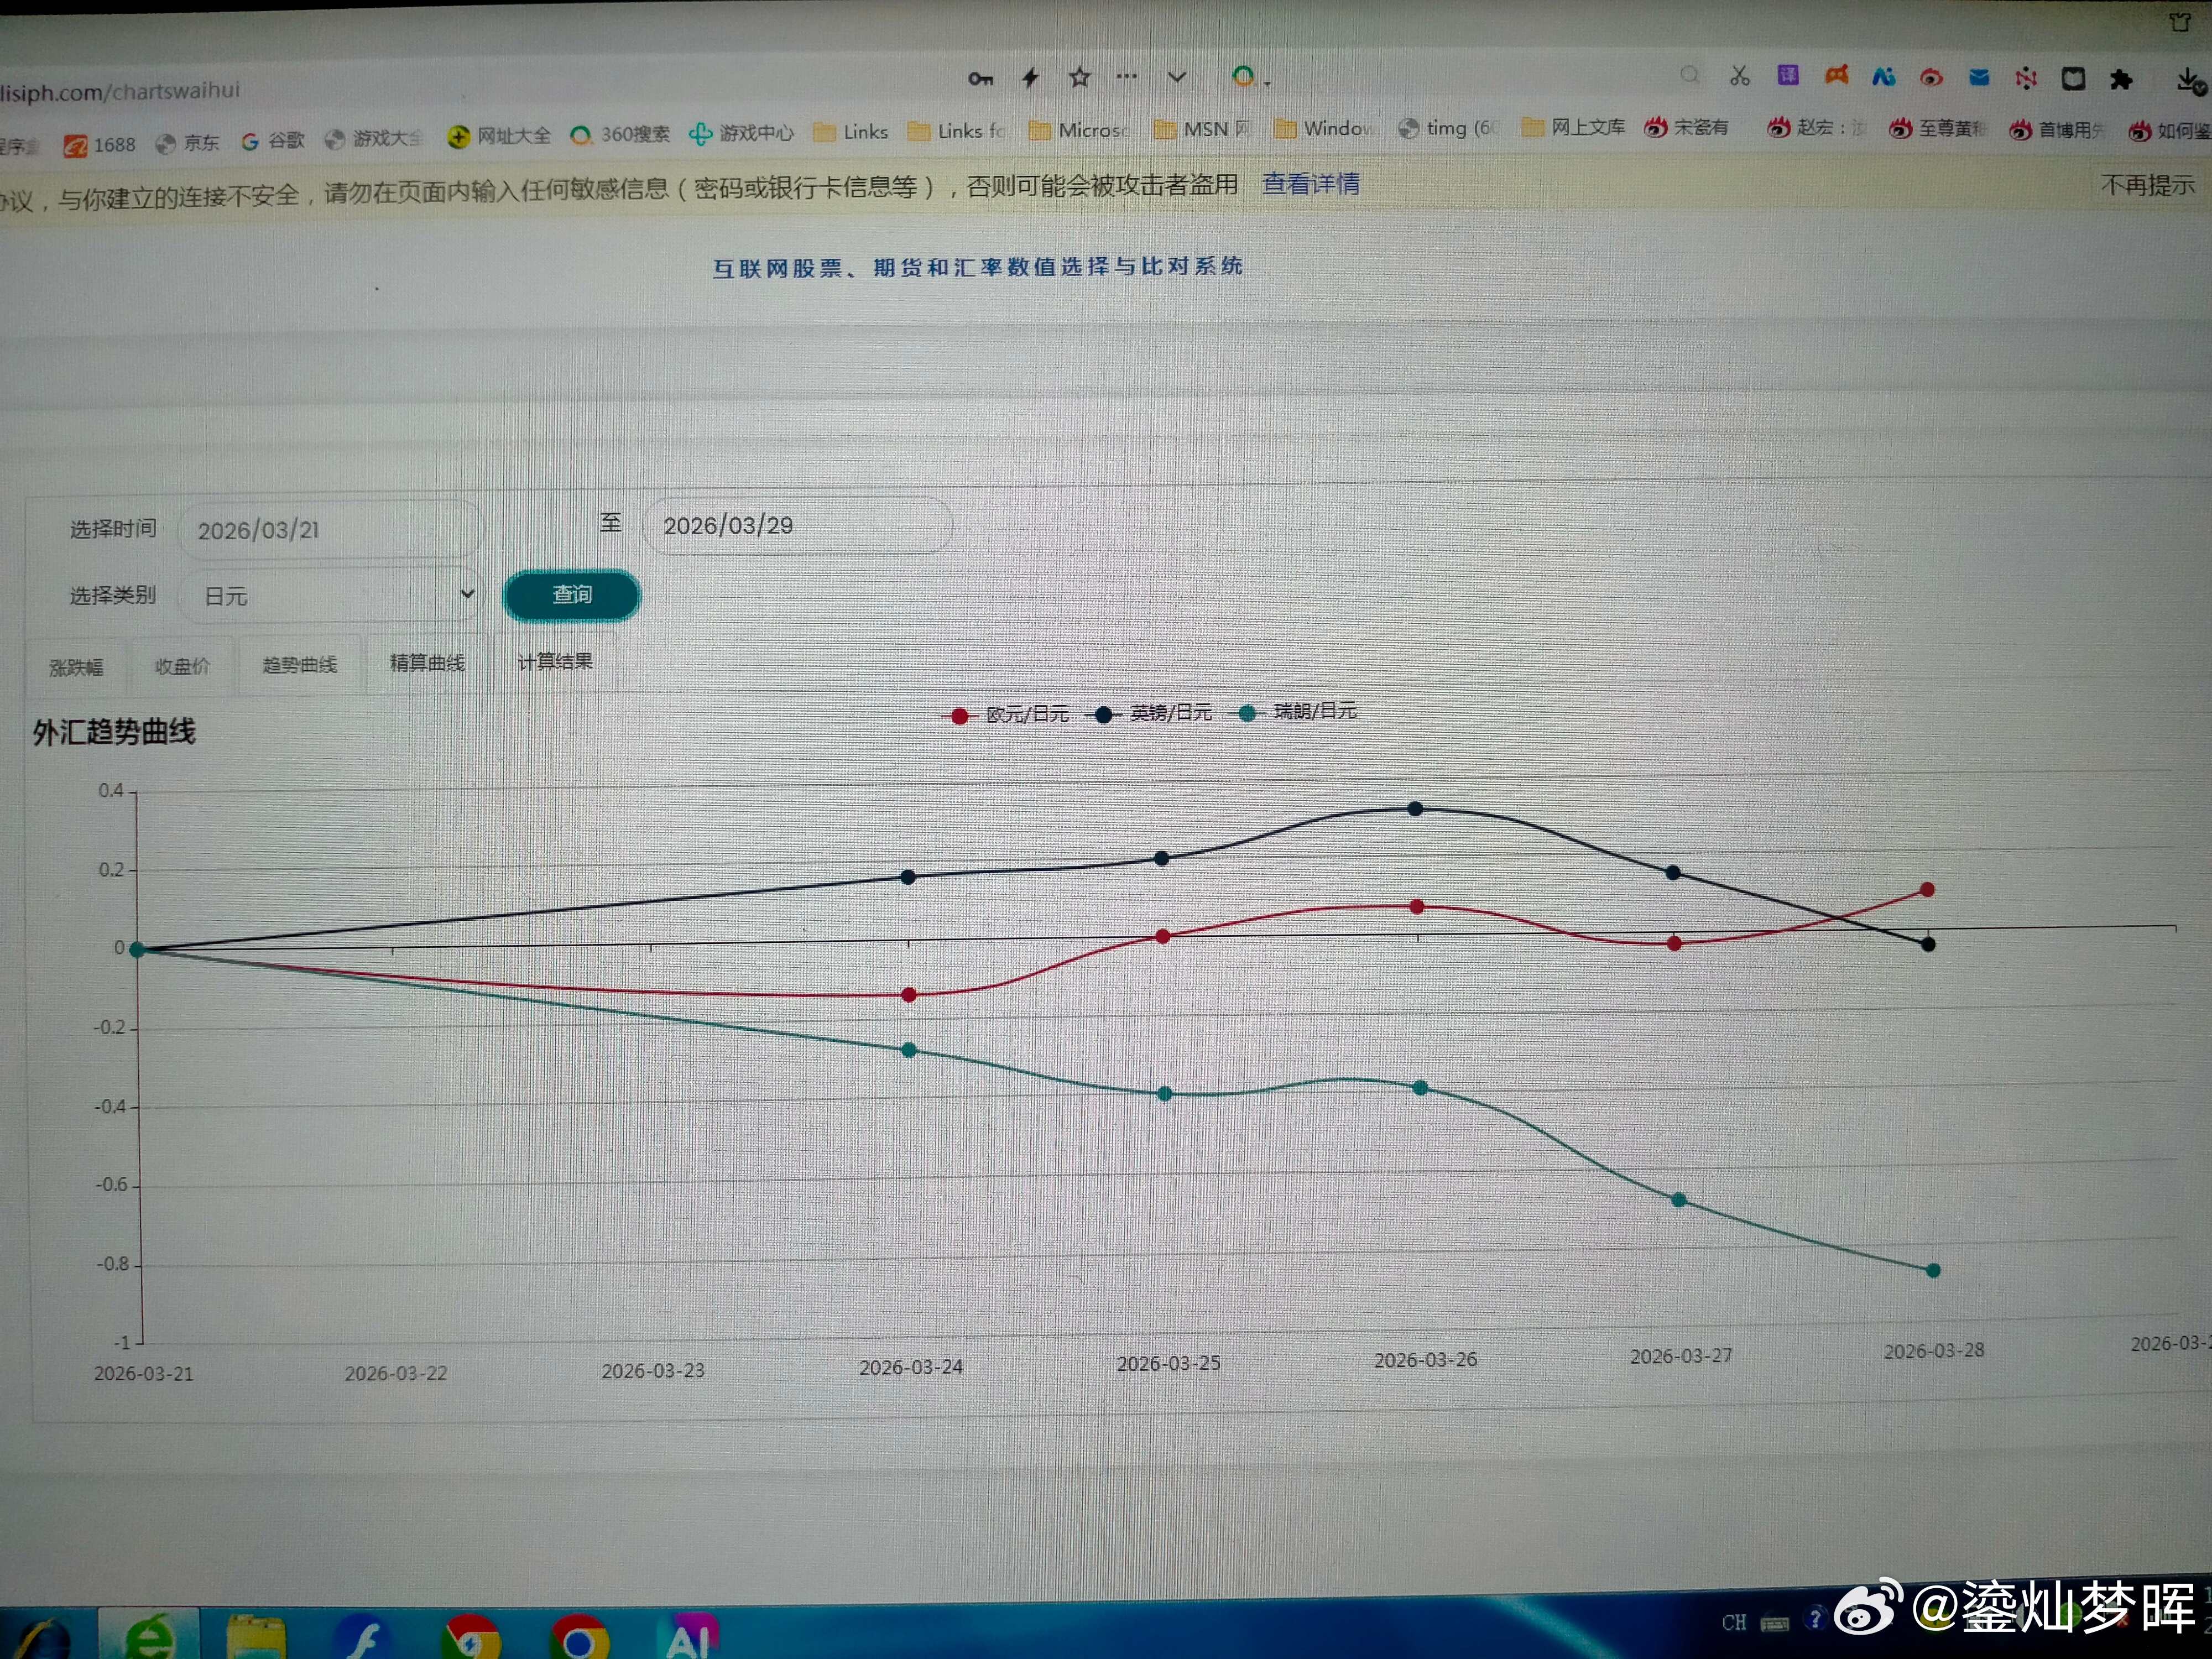Switch to the 收盘价 tab

(x=182, y=666)
